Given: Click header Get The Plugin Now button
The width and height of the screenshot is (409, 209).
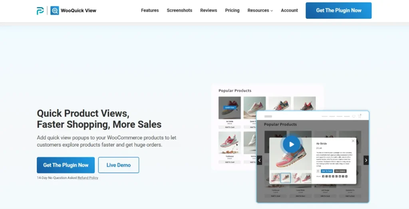Looking at the screenshot, I should (x=339, y=10).
